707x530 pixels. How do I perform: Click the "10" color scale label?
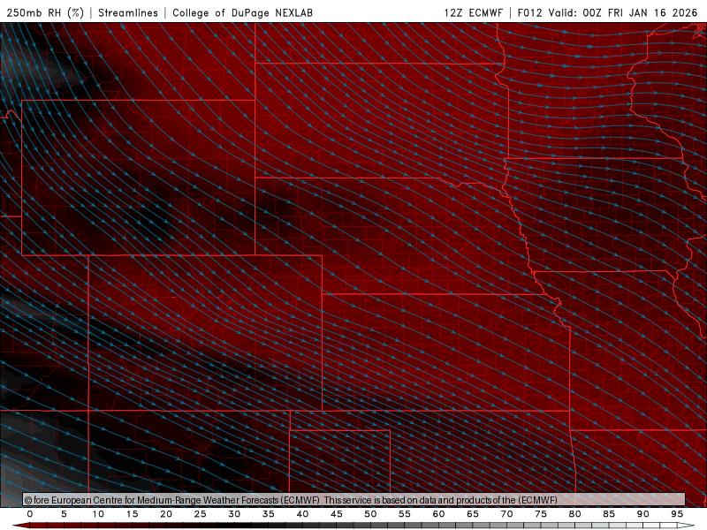click(98, 514)
